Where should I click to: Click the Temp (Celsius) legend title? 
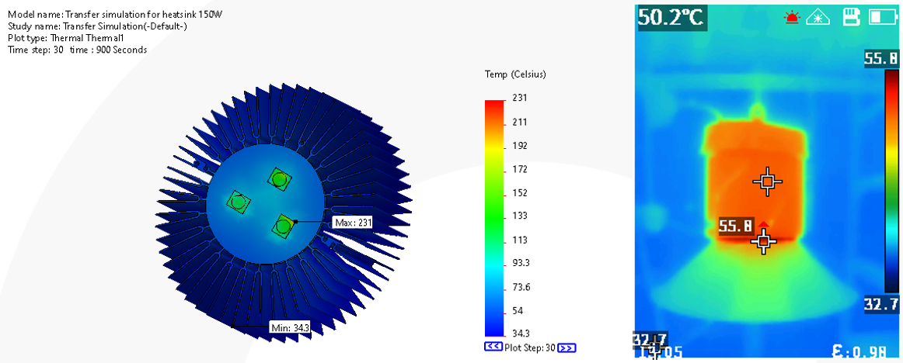point(515,74)
